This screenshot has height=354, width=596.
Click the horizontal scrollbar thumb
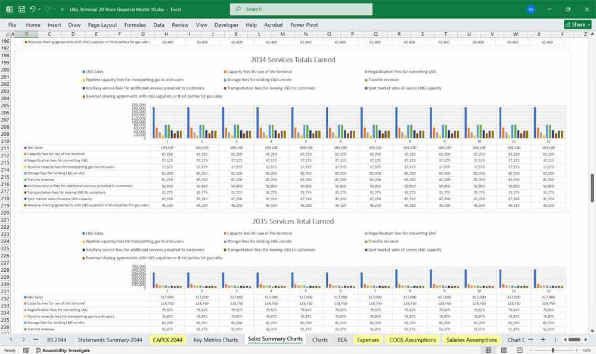pyautogui.click(x=574, y=340)
